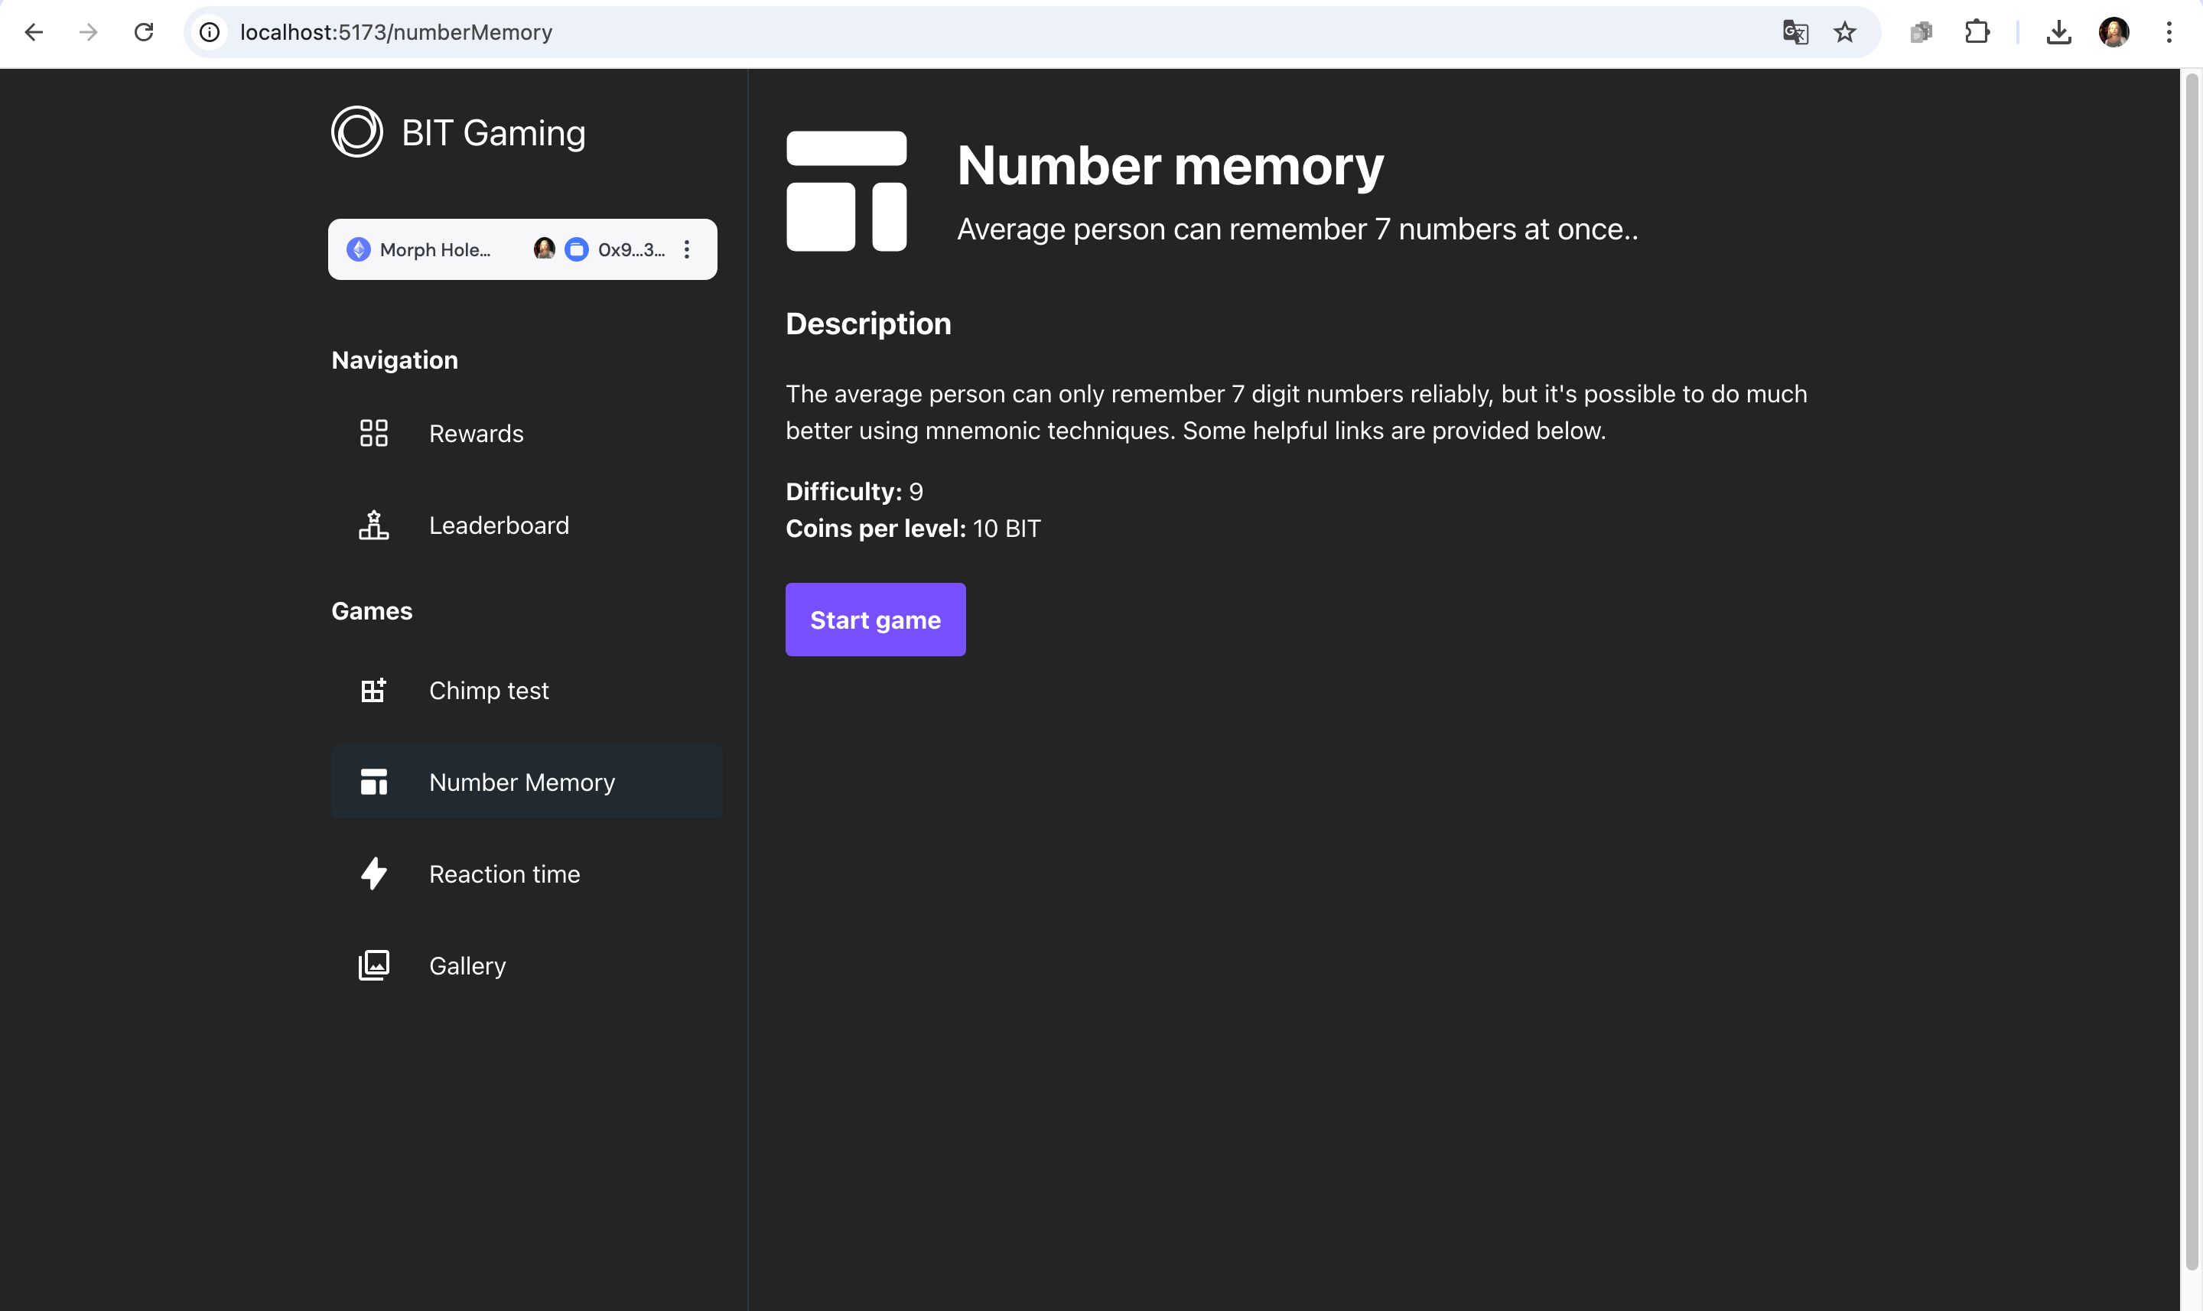Select the Number Memory menu item
Screen dimensions: 2203x1311
tap(522, 780)
